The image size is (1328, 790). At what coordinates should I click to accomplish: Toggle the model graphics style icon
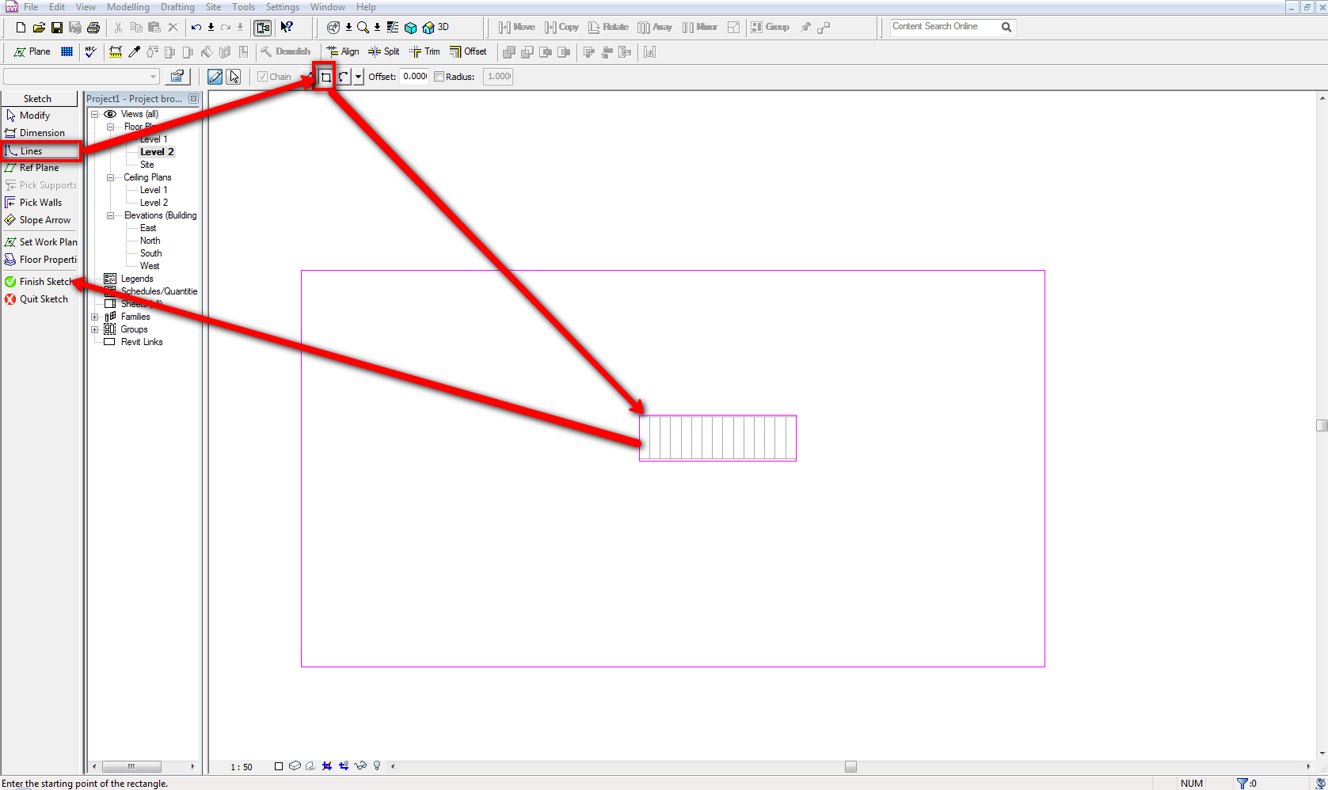[x=295, y=766]
